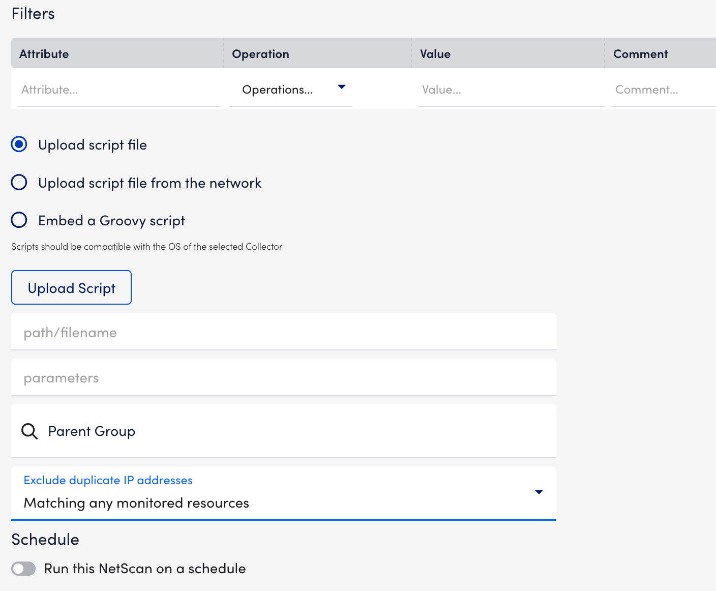Screen dimensions: 716x591
Task: Enable Run this NetScan on a schedule
Action: click(x=23, y=569)
